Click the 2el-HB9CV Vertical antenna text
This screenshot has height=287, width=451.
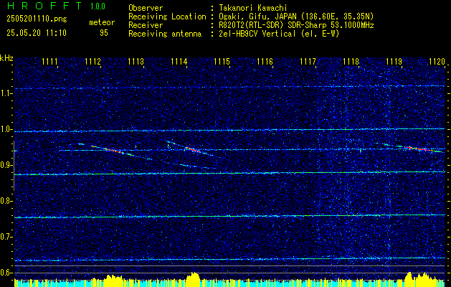point(279,34)
